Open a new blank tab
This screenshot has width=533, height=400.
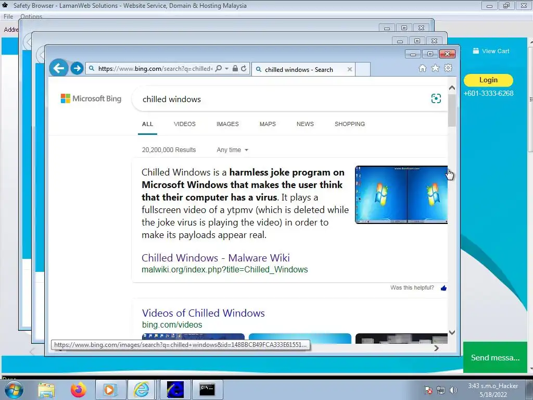363,69
